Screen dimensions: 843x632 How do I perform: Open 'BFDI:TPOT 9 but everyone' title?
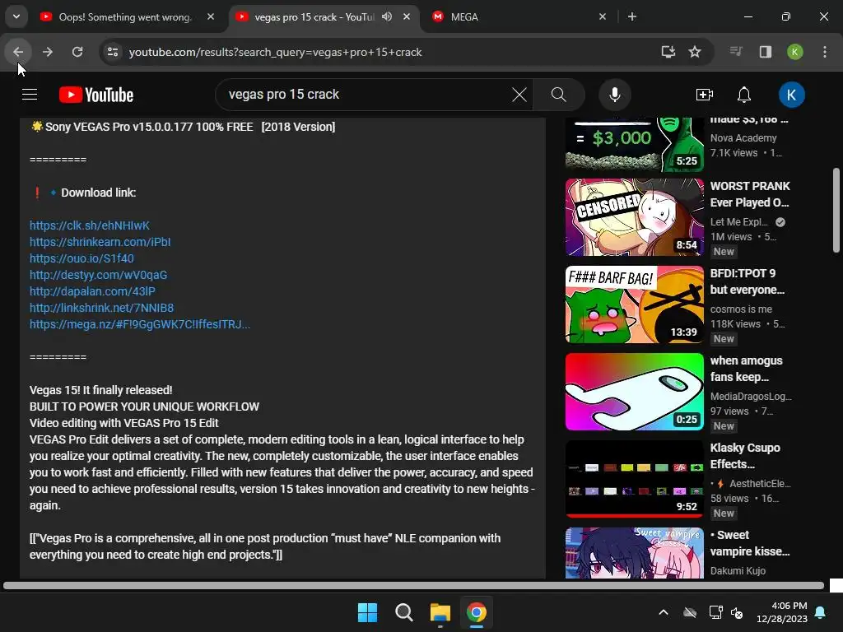pyautogui.click(x=748, y=281)
